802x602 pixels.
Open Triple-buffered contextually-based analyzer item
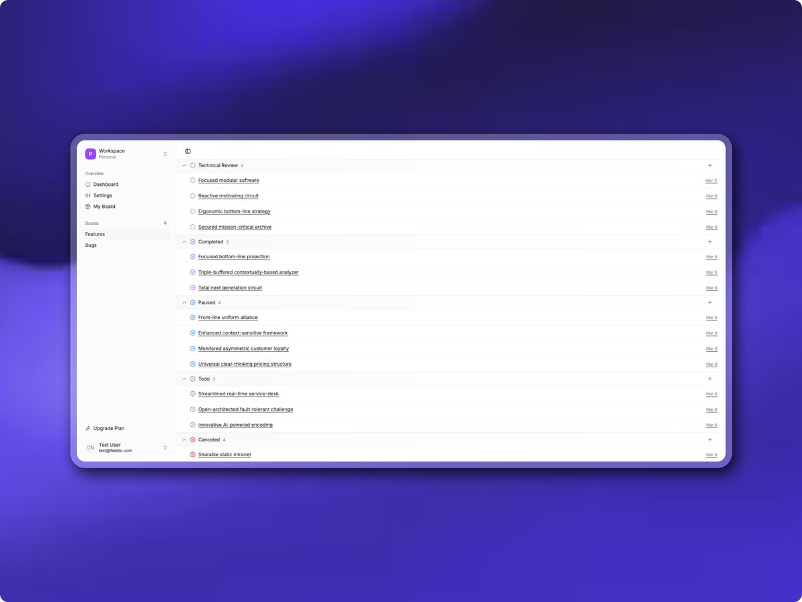click(248, 272)
